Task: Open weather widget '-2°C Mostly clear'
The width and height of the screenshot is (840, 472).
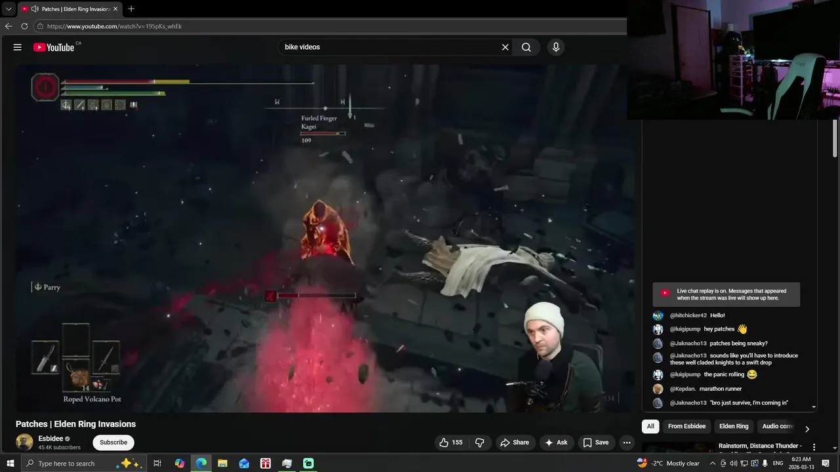Action: point(668,463)
